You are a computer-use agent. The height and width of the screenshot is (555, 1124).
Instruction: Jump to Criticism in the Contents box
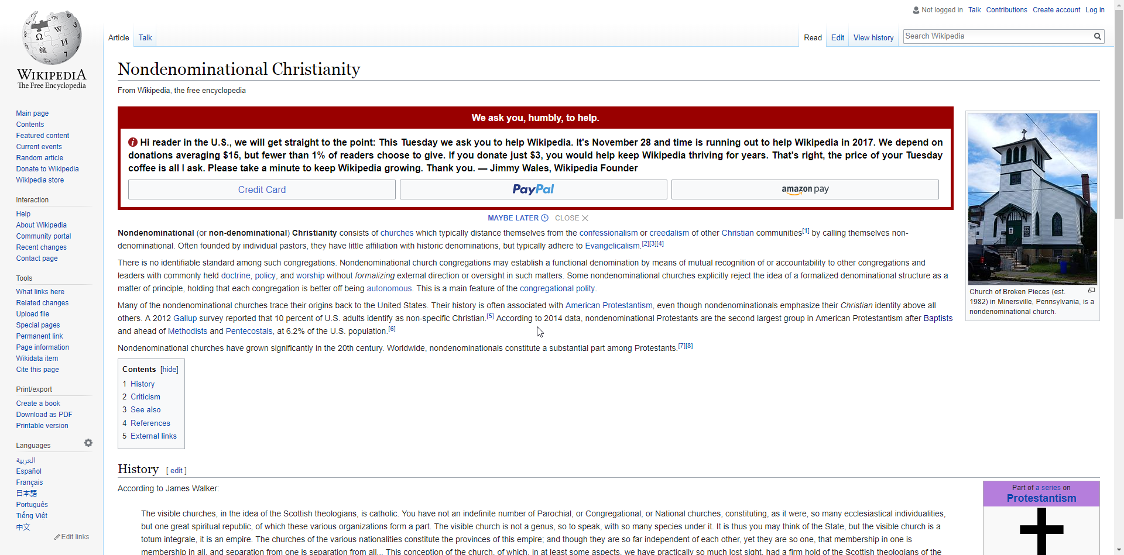[145, 397]
